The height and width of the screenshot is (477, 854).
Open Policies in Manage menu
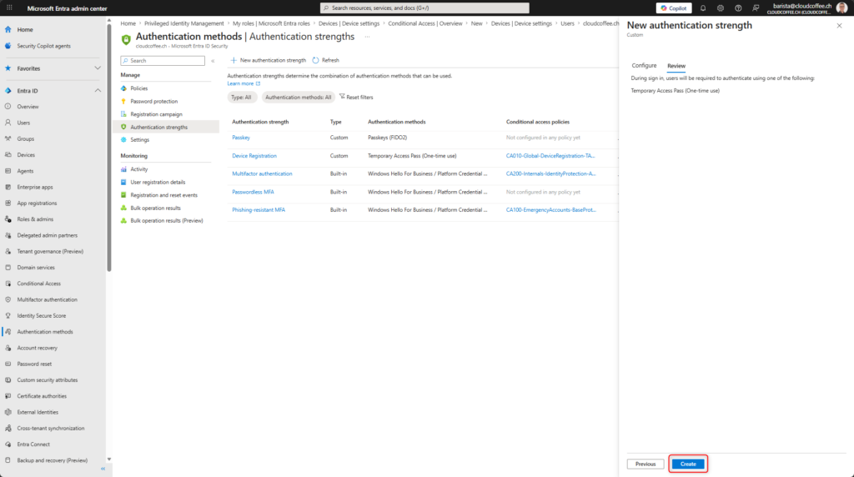coord(139,88)
